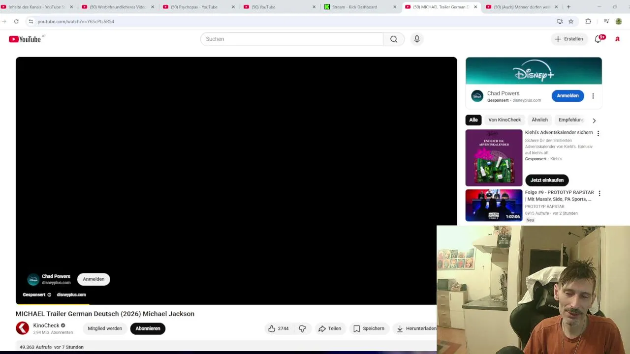Screen dimensions: 630x354
Task: Click Chad Powers advertiser icon in player
Action: click(x=33, y=280)
